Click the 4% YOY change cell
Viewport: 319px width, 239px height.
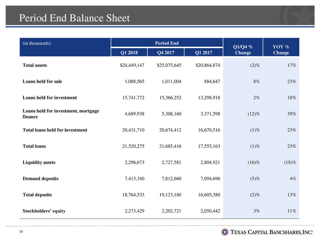coord(293,179)
